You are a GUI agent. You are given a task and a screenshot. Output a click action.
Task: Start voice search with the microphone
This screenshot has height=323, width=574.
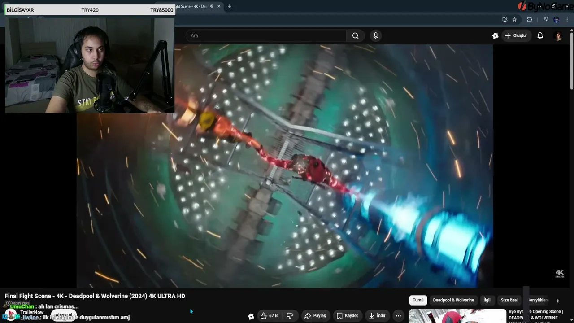pos(376,36)
